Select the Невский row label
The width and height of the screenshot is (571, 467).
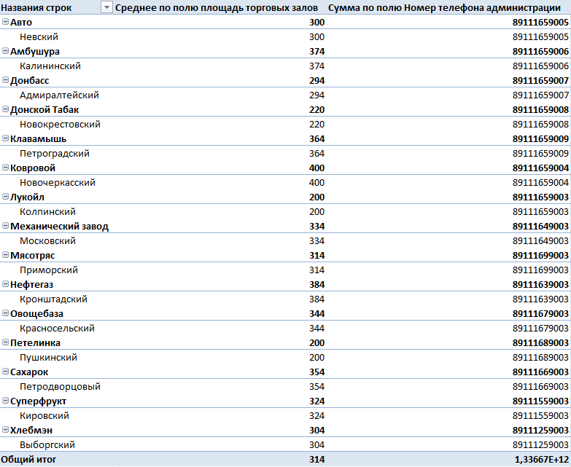(39, 36)
